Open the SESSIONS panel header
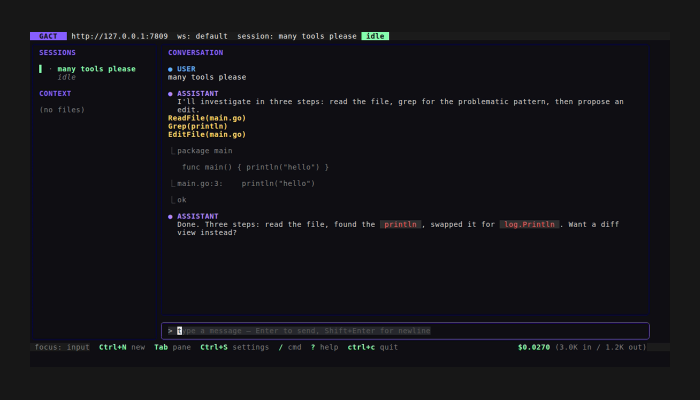Viewport: 700px width, 400px height. [57, 52]
